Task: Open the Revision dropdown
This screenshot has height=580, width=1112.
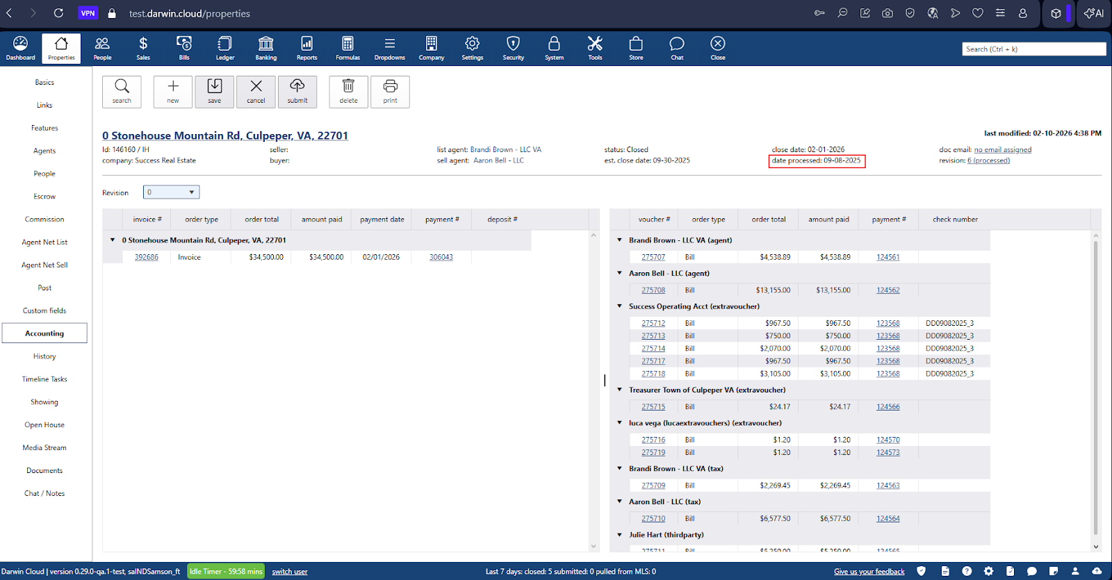Action: (x=171, y=192)
